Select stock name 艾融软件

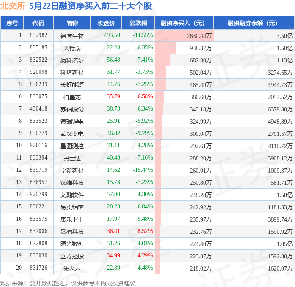click(x=72, y=195)
